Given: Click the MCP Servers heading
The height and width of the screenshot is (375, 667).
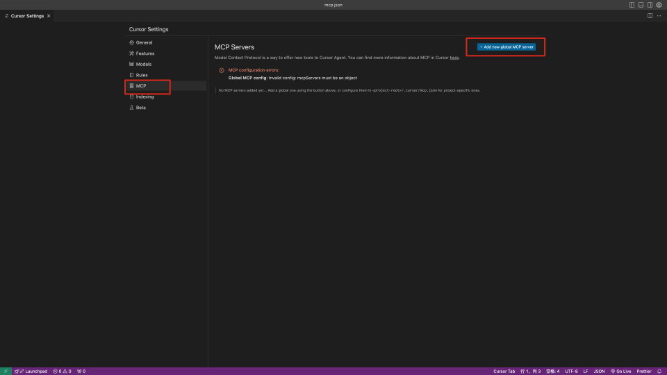Looking at the screenshot, I should (234, 47).
